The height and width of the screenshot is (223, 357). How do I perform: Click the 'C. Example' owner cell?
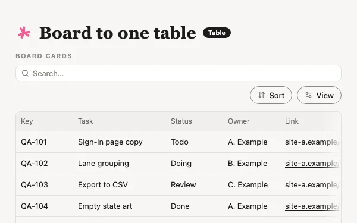[x=248, y=185]
